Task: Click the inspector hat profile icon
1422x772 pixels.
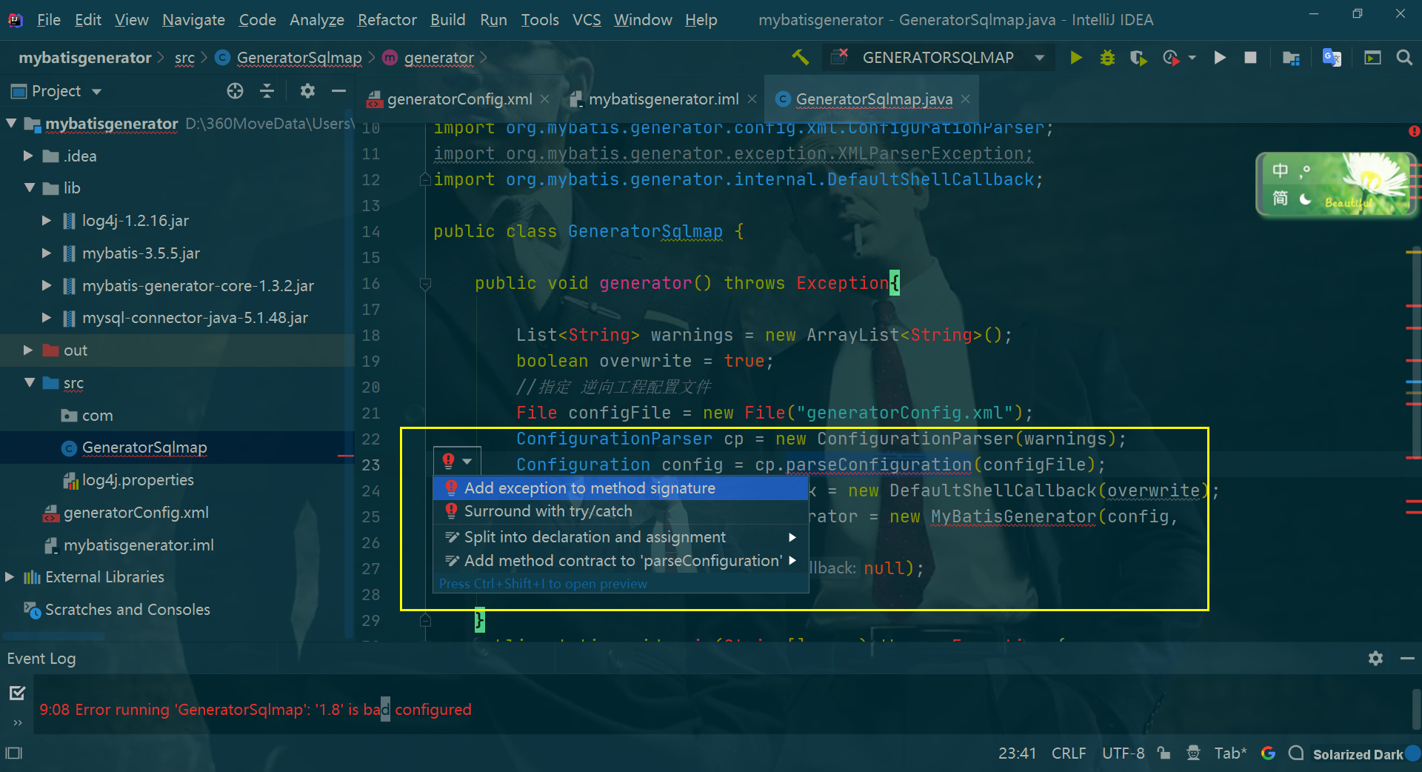Action: tap(1193, 753)
